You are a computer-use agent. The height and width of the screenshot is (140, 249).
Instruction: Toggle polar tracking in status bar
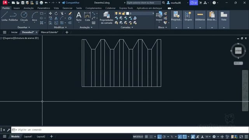(x=164, y=136)
